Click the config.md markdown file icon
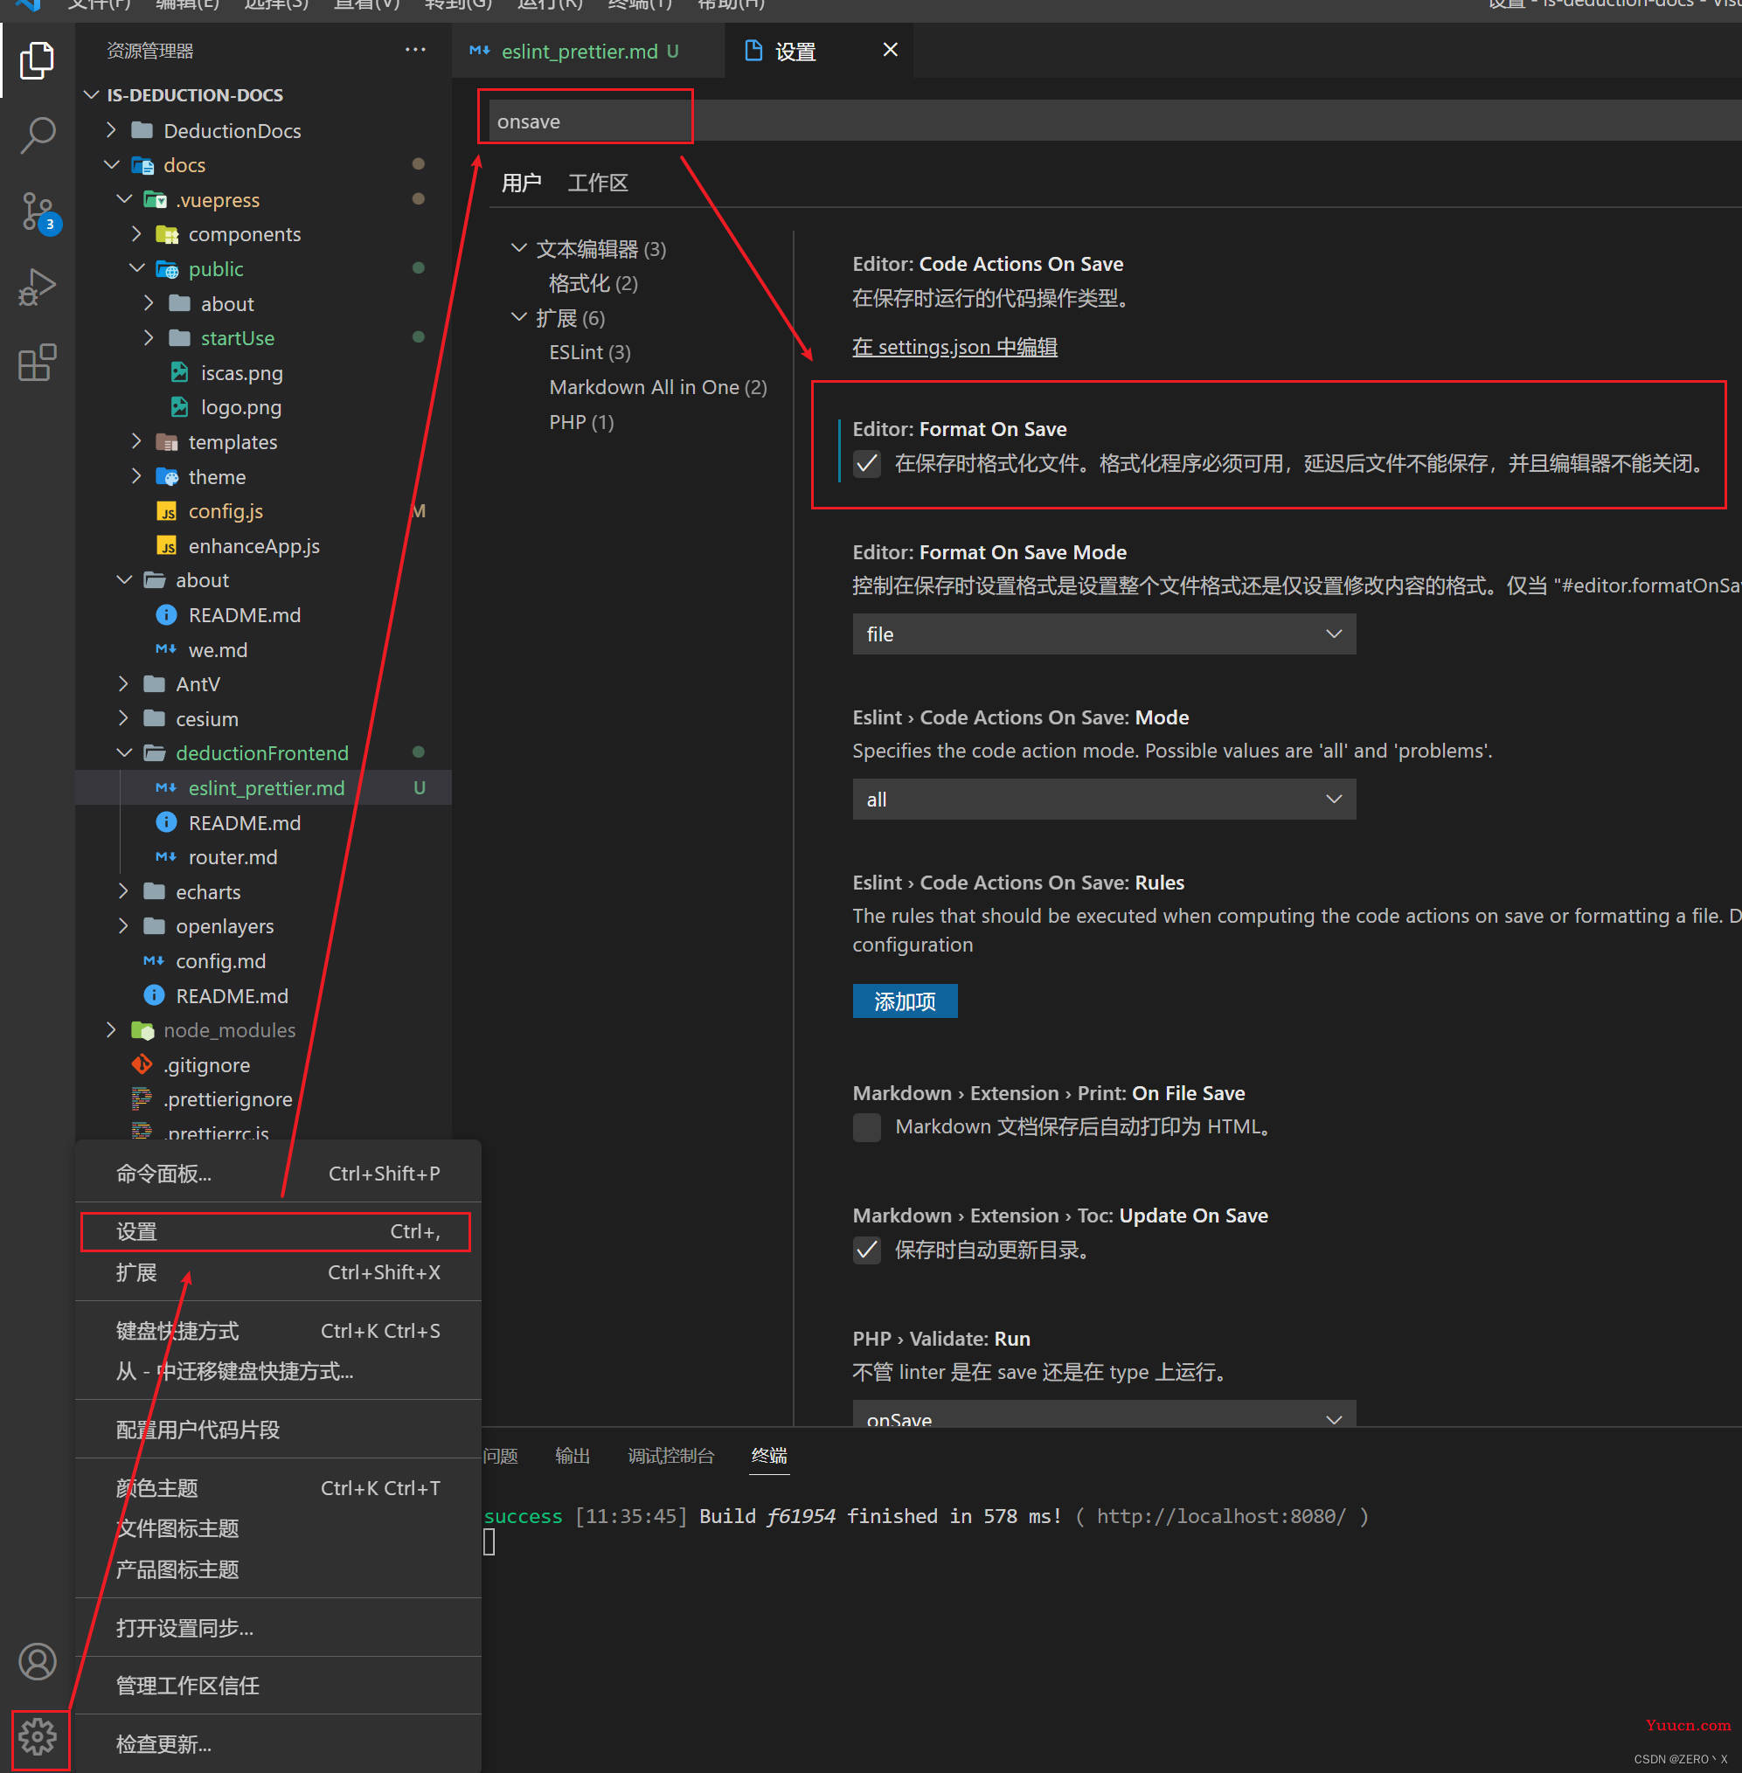1742x1773 pixels. pos(154,960)
